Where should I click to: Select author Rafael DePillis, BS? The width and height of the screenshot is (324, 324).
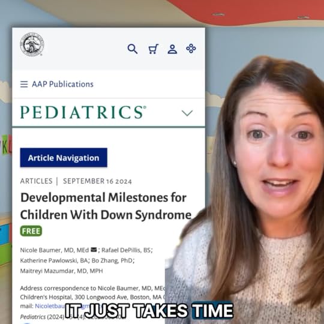pyautogui.click(x=126, y=250)
